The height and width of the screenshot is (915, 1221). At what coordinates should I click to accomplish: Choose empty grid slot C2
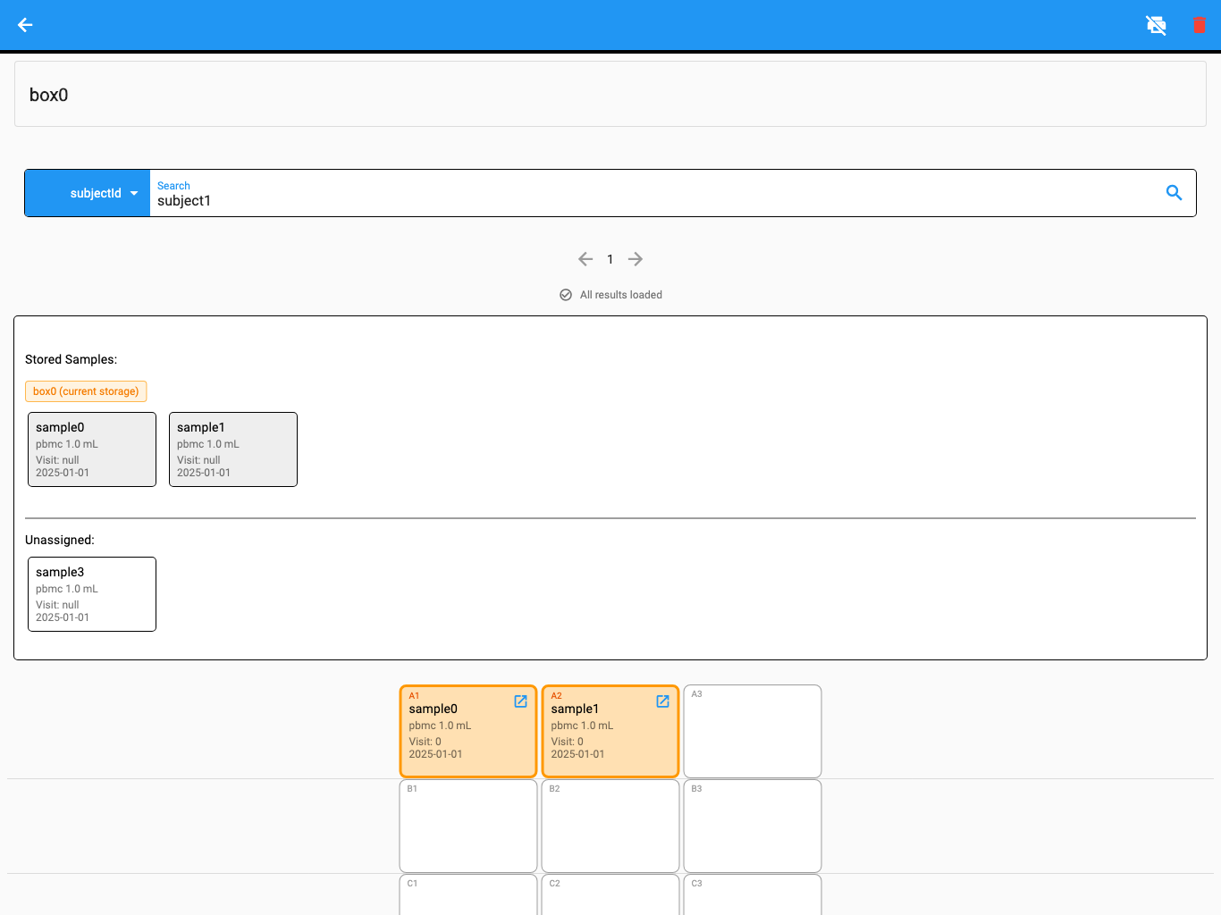click(610, 894)
